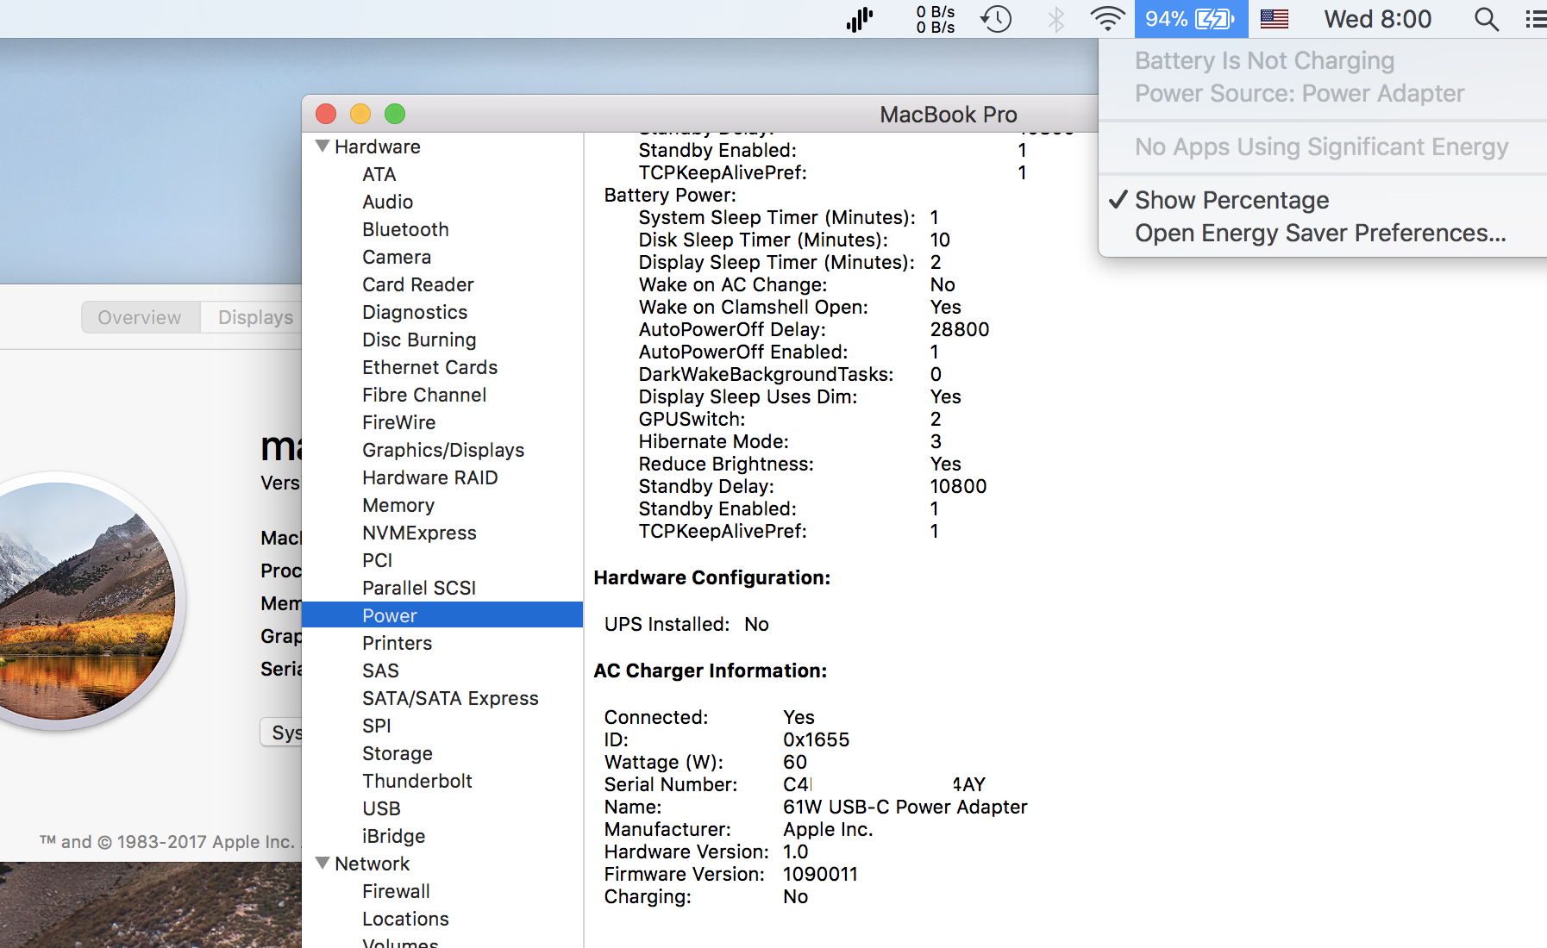Select Hardware RAID in the sidebar
This screenshot has height=948, width=1547.
[429, 477]
